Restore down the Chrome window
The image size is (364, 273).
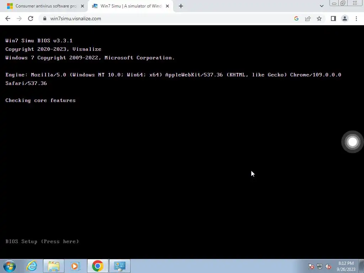(x=343, y=3)
